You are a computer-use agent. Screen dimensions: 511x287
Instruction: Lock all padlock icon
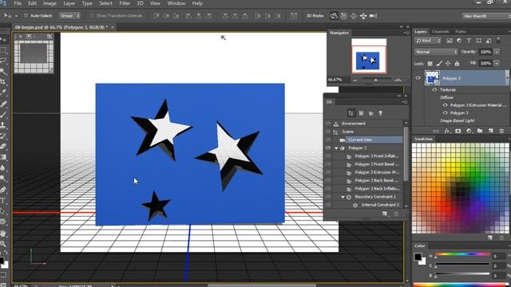tap(457, 64)
